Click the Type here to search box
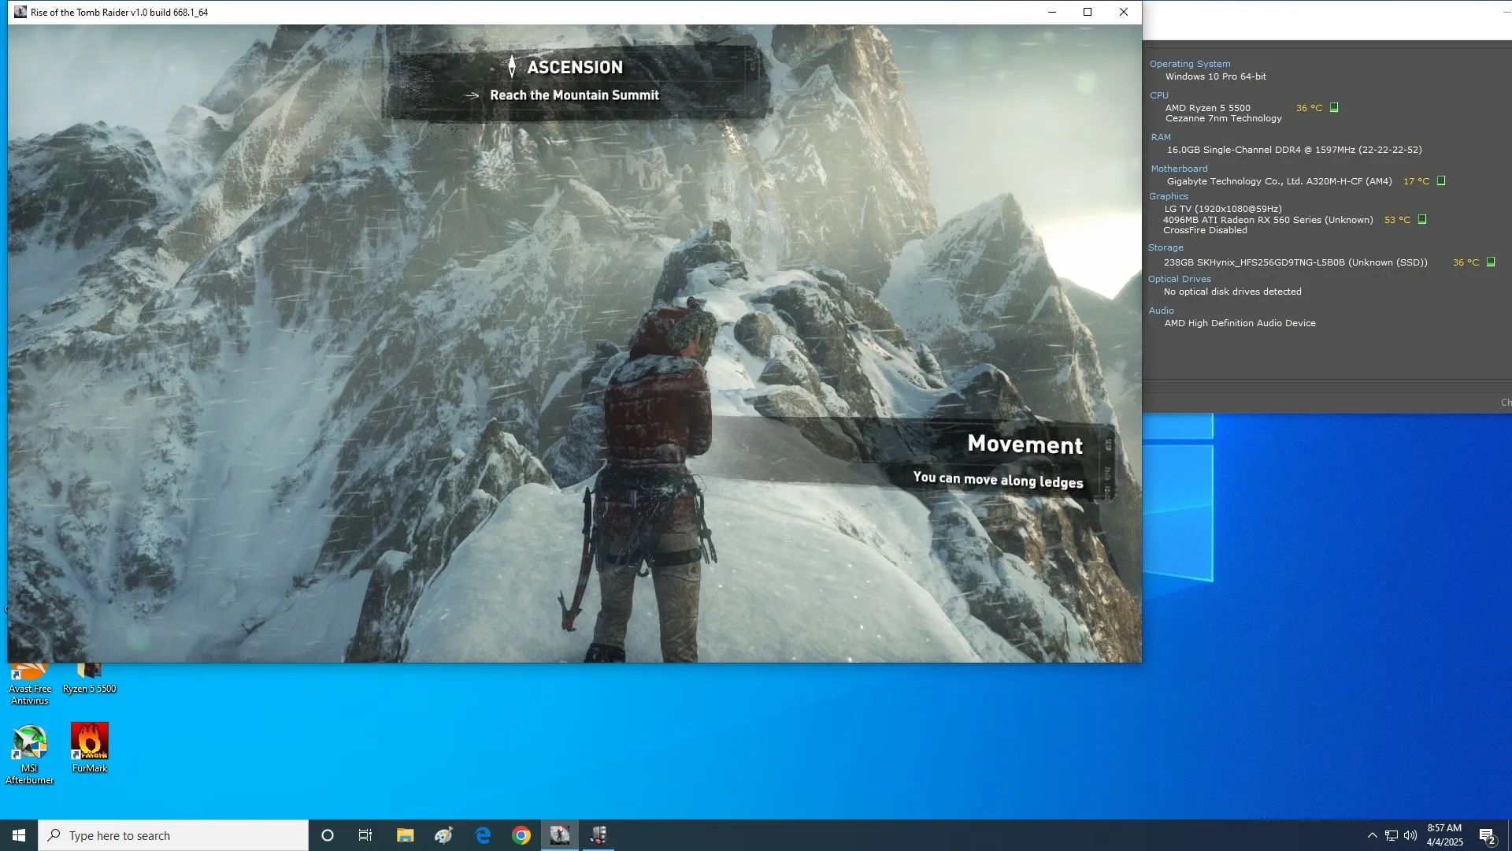1512x851 pixels. 173,835
